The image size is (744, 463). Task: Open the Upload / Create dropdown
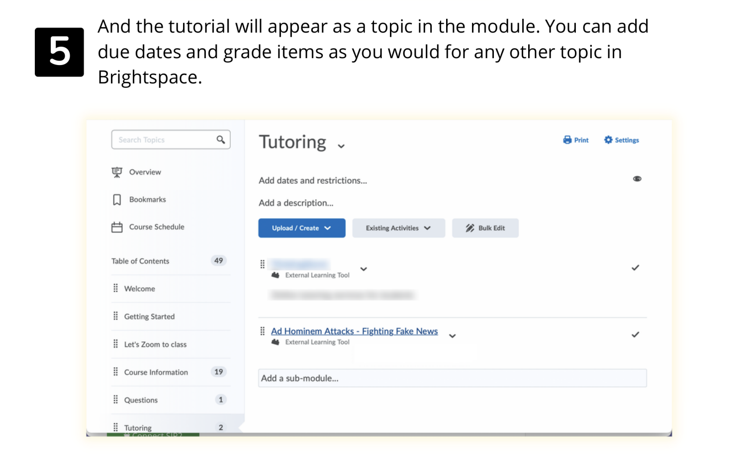click(x=301, y=228)
